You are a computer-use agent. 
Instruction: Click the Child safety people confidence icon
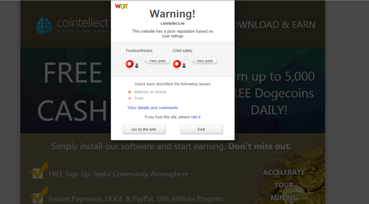coord(186,62)
